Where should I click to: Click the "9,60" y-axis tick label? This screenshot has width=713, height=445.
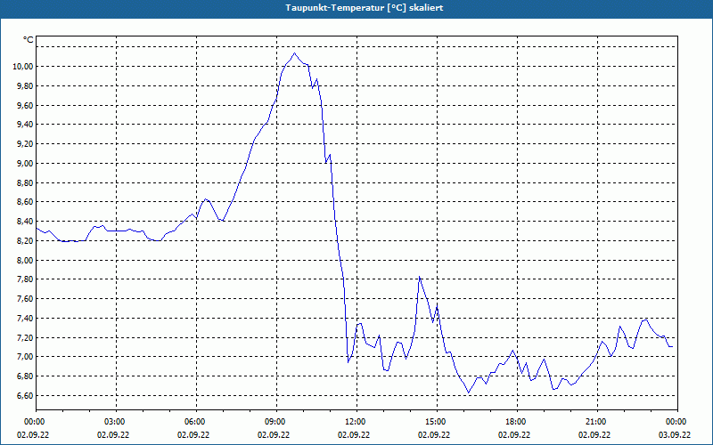click(x=25, y=105)
